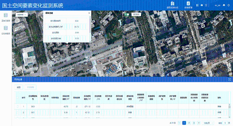Open the task management module icon
233x126 pixels.
[x=188, y=5]
